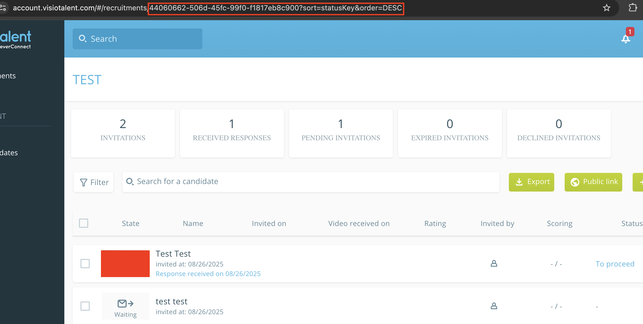The height and width of the screenshot is (324, 643).
Task: Click the Search for a candidate field
Action: (311, 182)
